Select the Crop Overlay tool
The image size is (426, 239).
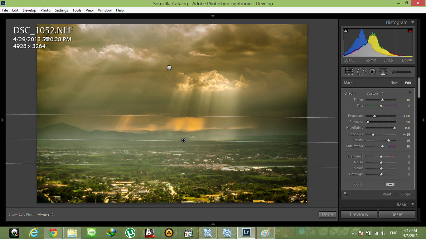click(349, 72)
